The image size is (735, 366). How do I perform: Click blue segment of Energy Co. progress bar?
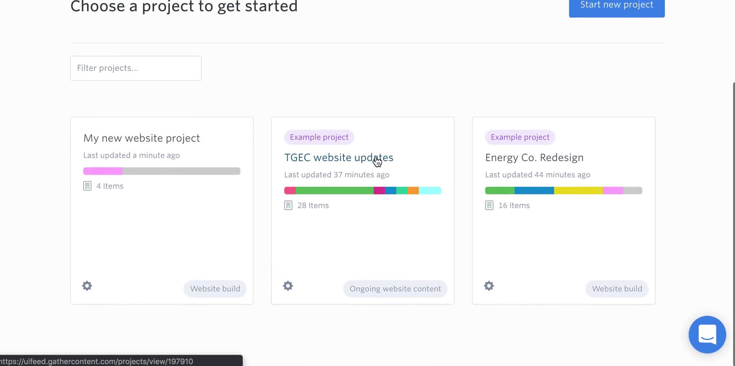point(534,191)
